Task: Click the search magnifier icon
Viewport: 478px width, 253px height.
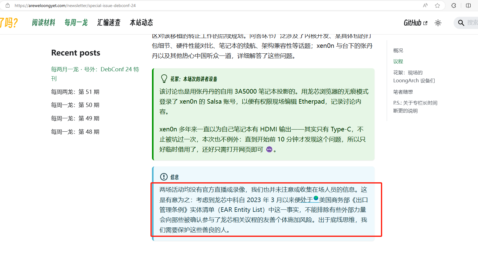Action: [x=461, y=23]
